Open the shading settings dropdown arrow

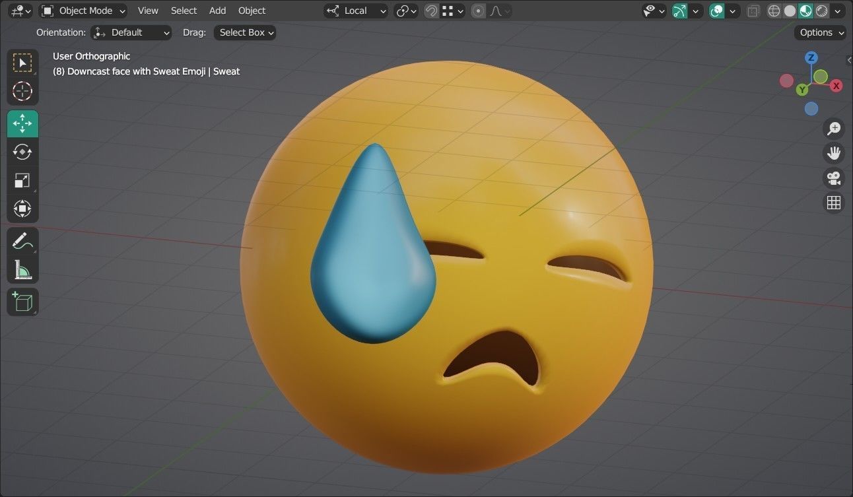(x=837, y=11)
